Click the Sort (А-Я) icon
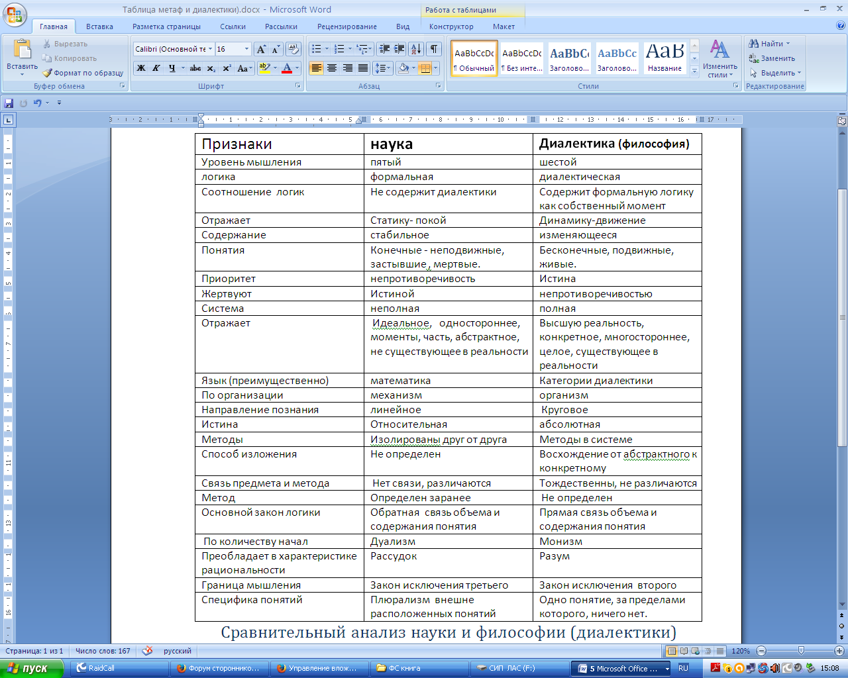This screenshot has height=678, width=848. [x=415, y=49]
